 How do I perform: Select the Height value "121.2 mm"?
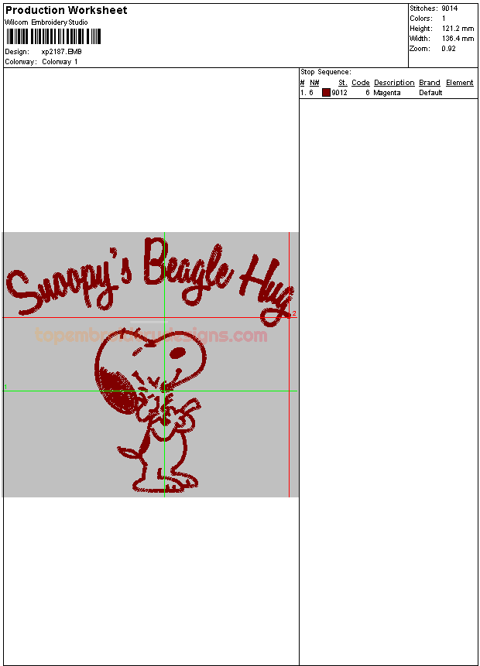coord(458,29)
